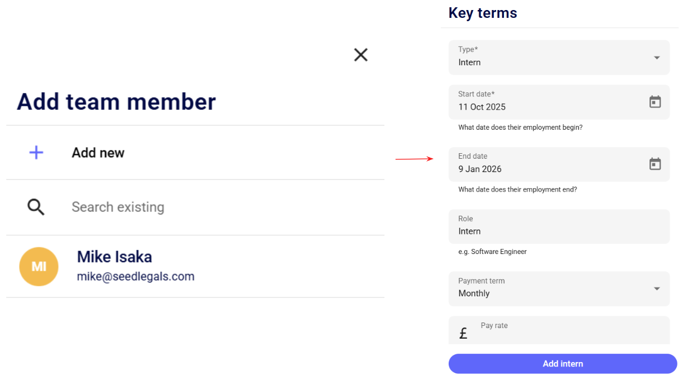Close the Add team member dialog
Image resolution: width=683 pixels, height=381 pixels.
[x=361, y=55]
